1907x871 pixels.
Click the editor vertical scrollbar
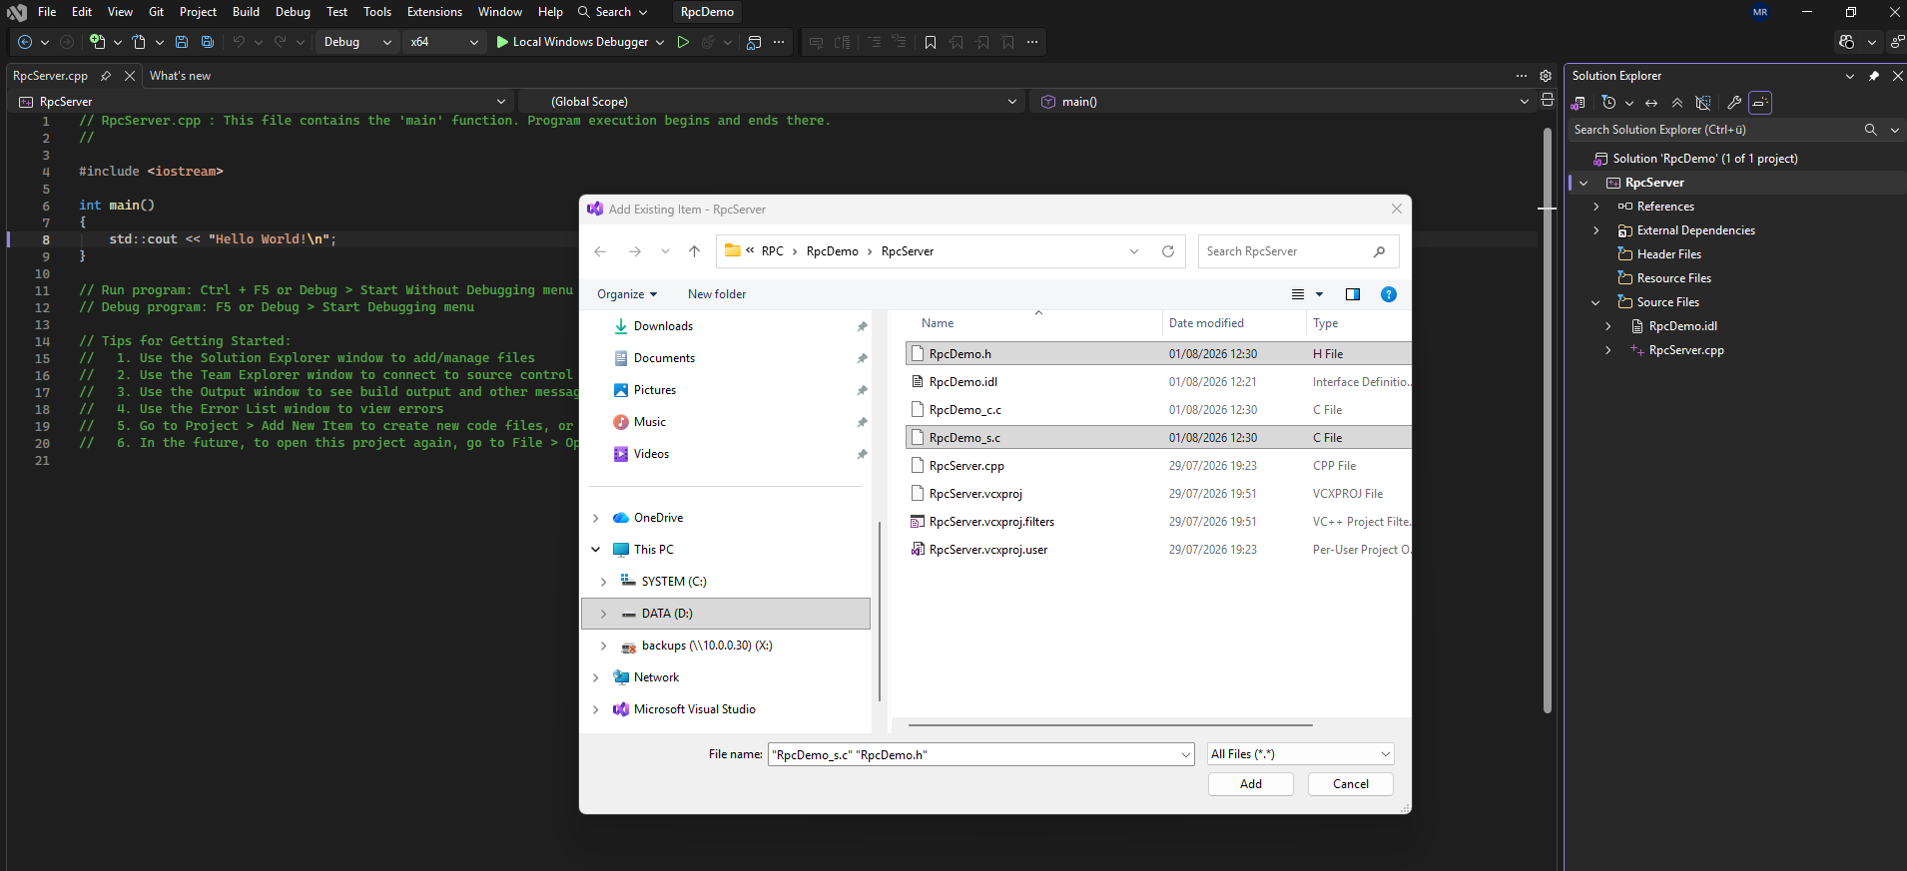click(1548, 419)
